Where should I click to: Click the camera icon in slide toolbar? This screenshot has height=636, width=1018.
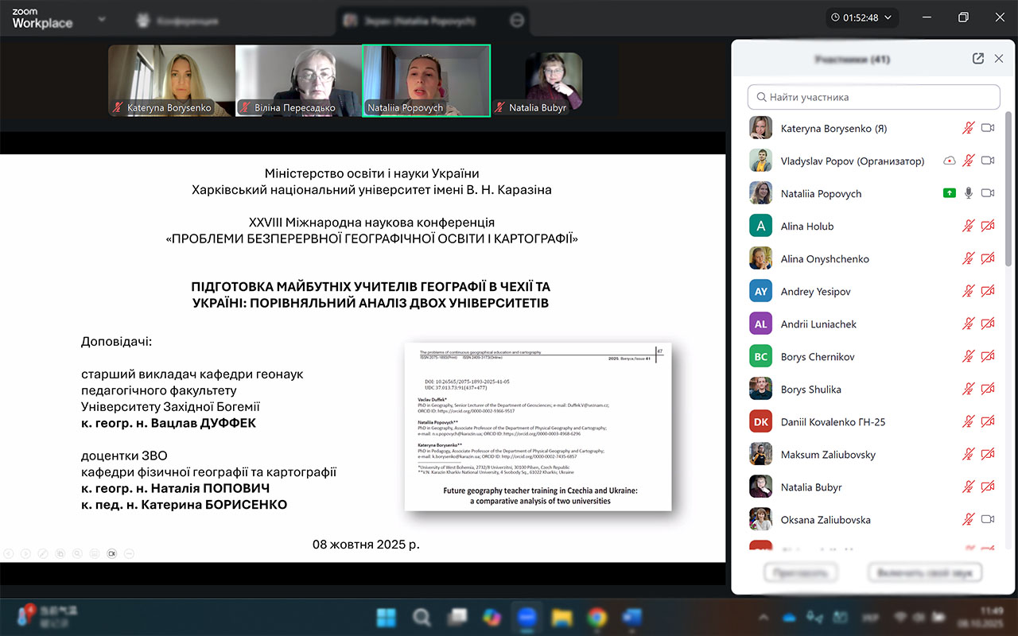coord(112,553)
